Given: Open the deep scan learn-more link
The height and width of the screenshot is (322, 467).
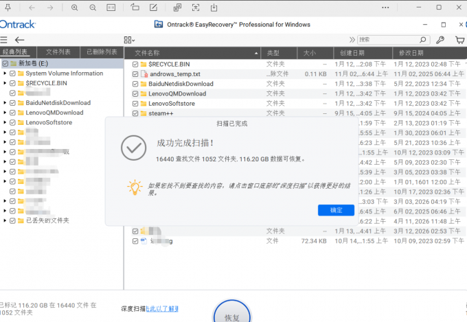Looking at the screenshot, I should (162, 308).
